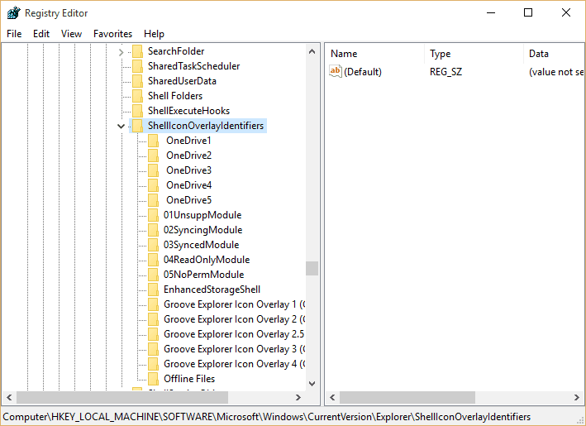Viewport: 586px width, 426px height.
Task: Click the OneDrive1 folder icon
Action: click(153, 141)
